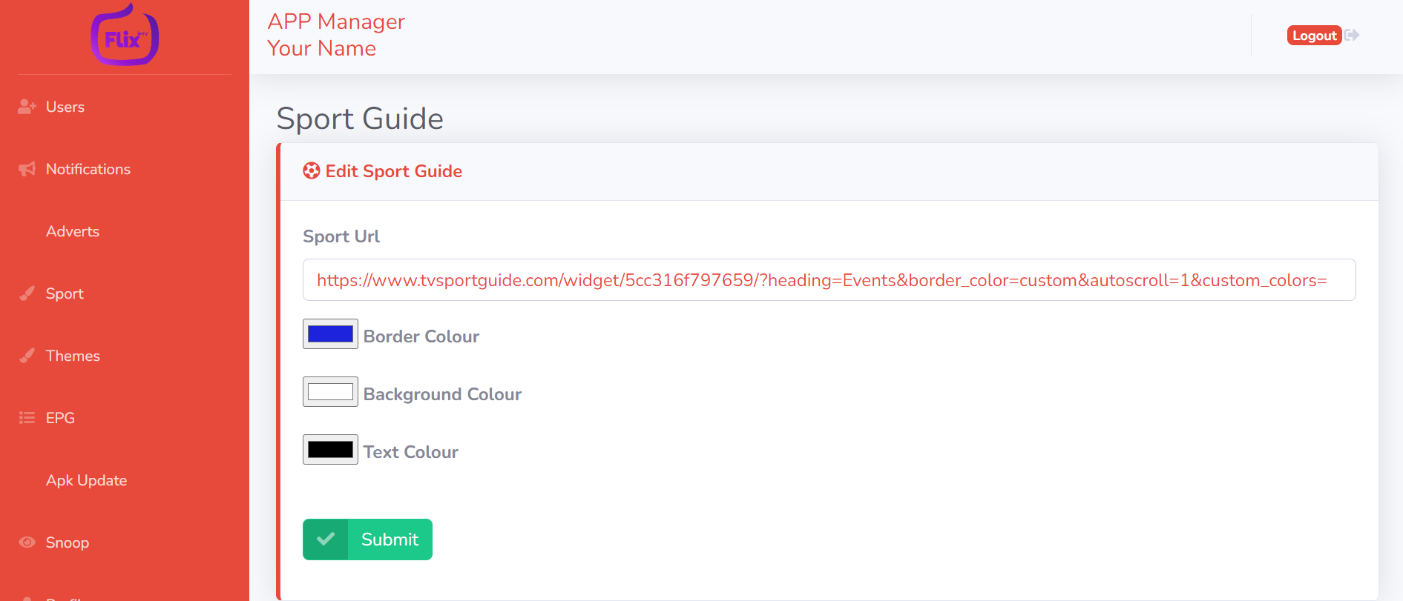Click the Flix logo in sidebar

[x=125, y=36]
